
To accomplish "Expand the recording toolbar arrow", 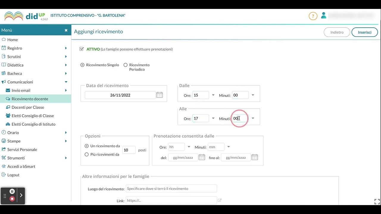I will tap(21, 195).
